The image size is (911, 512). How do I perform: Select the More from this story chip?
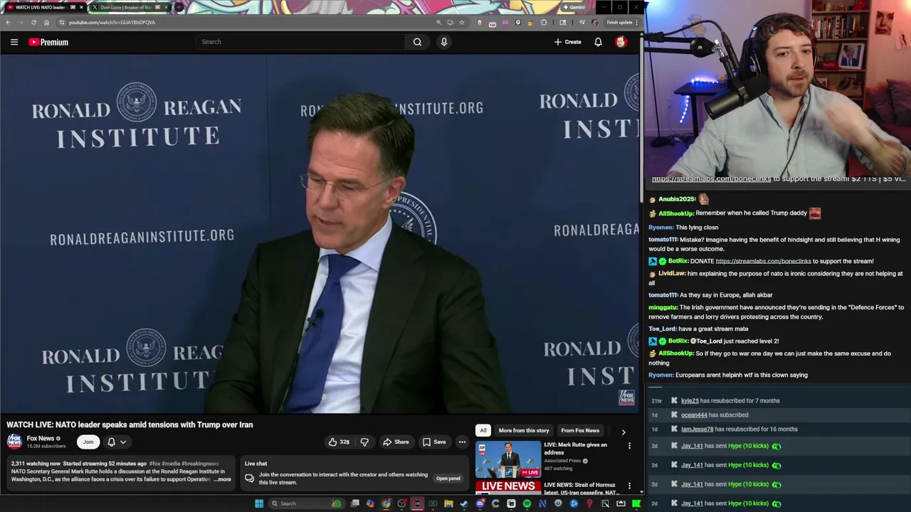click(x=524, y=430)
